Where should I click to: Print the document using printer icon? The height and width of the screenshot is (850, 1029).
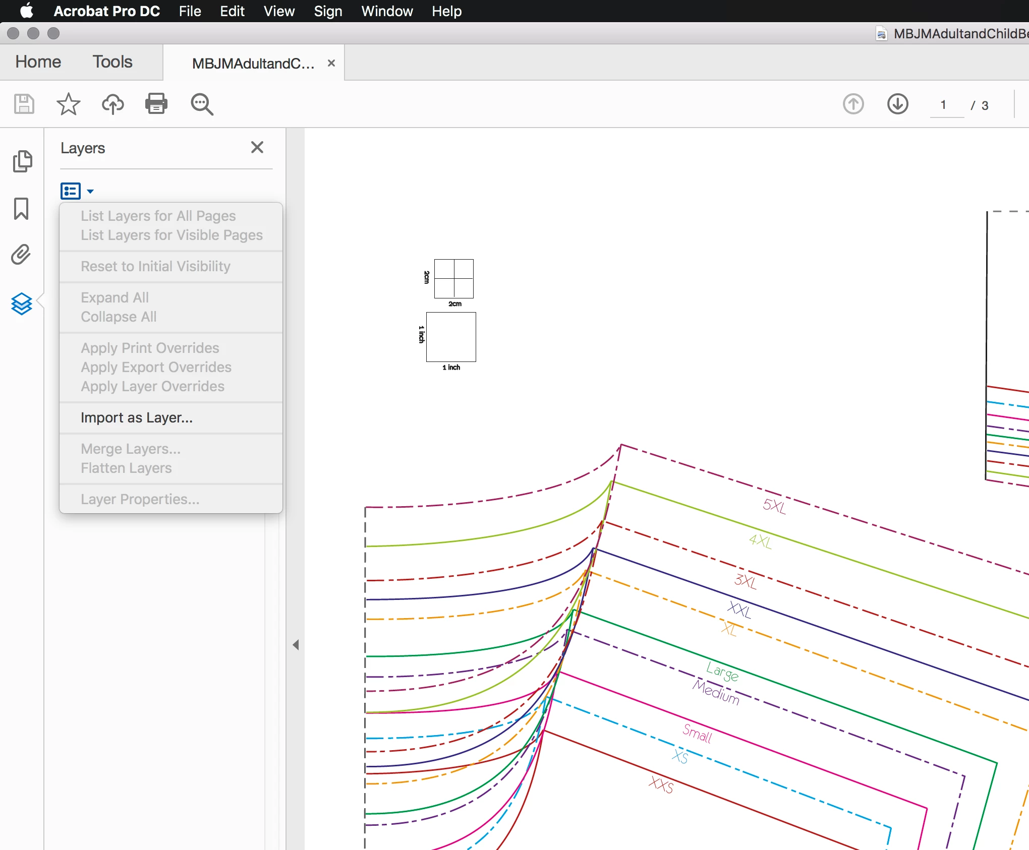[156, 104]
